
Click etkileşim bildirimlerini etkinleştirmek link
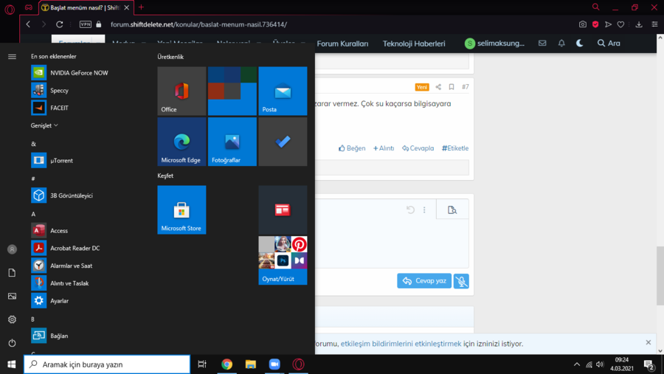[x=401, y=344]
